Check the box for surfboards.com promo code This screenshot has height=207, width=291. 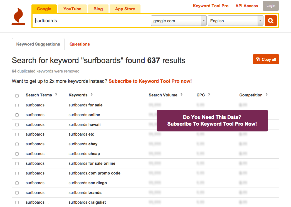[x=17, y=173]
